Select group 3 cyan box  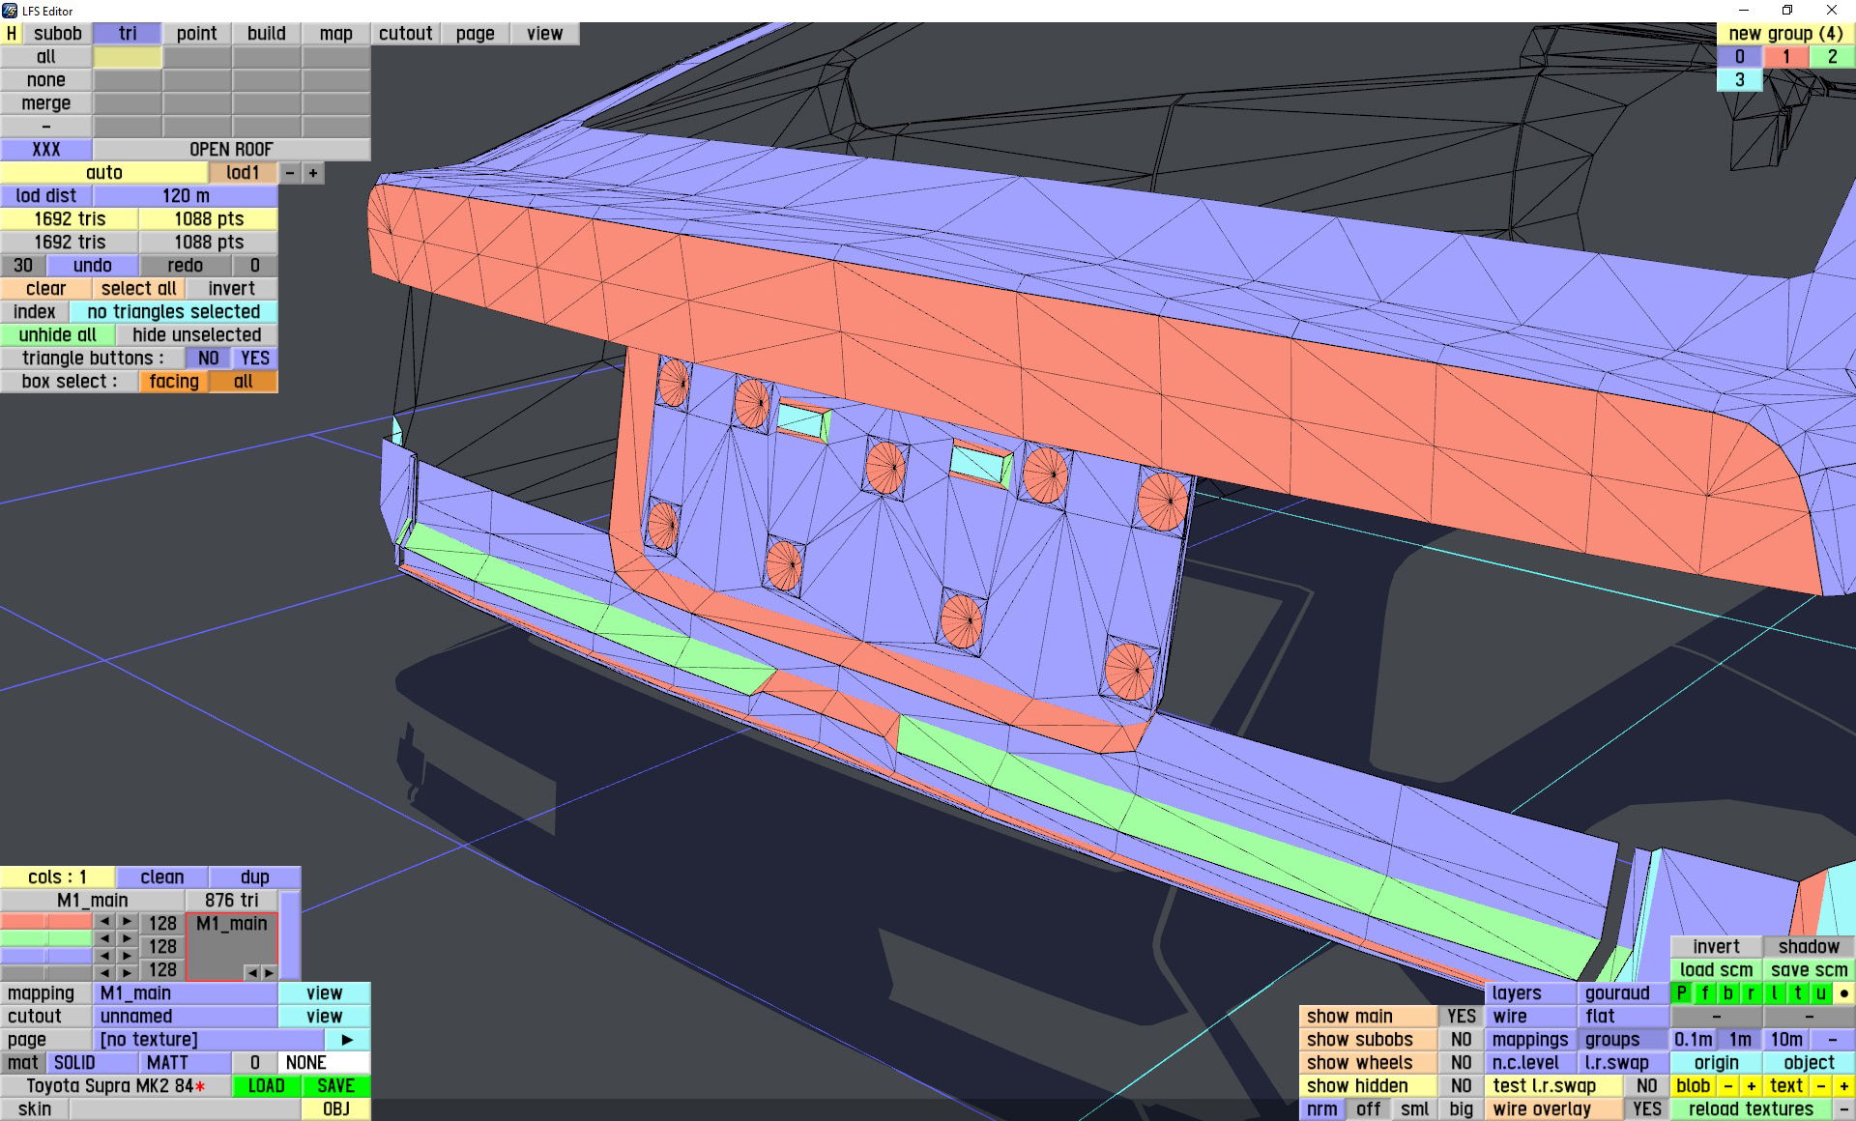(1739, 80)
